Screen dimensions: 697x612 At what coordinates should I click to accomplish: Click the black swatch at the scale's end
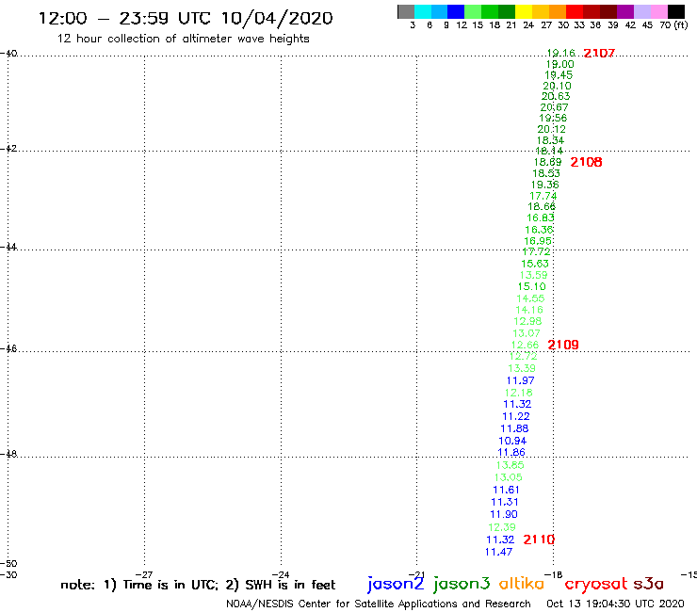click(x=675, y=11)
